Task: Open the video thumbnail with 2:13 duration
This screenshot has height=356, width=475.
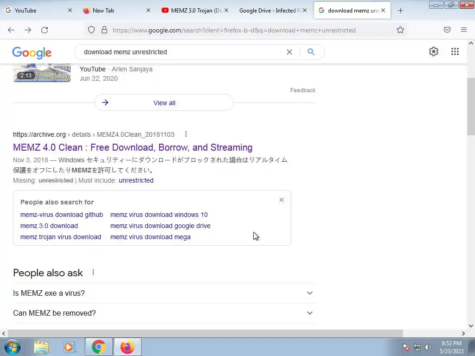Action: click(x=42, y=73)
